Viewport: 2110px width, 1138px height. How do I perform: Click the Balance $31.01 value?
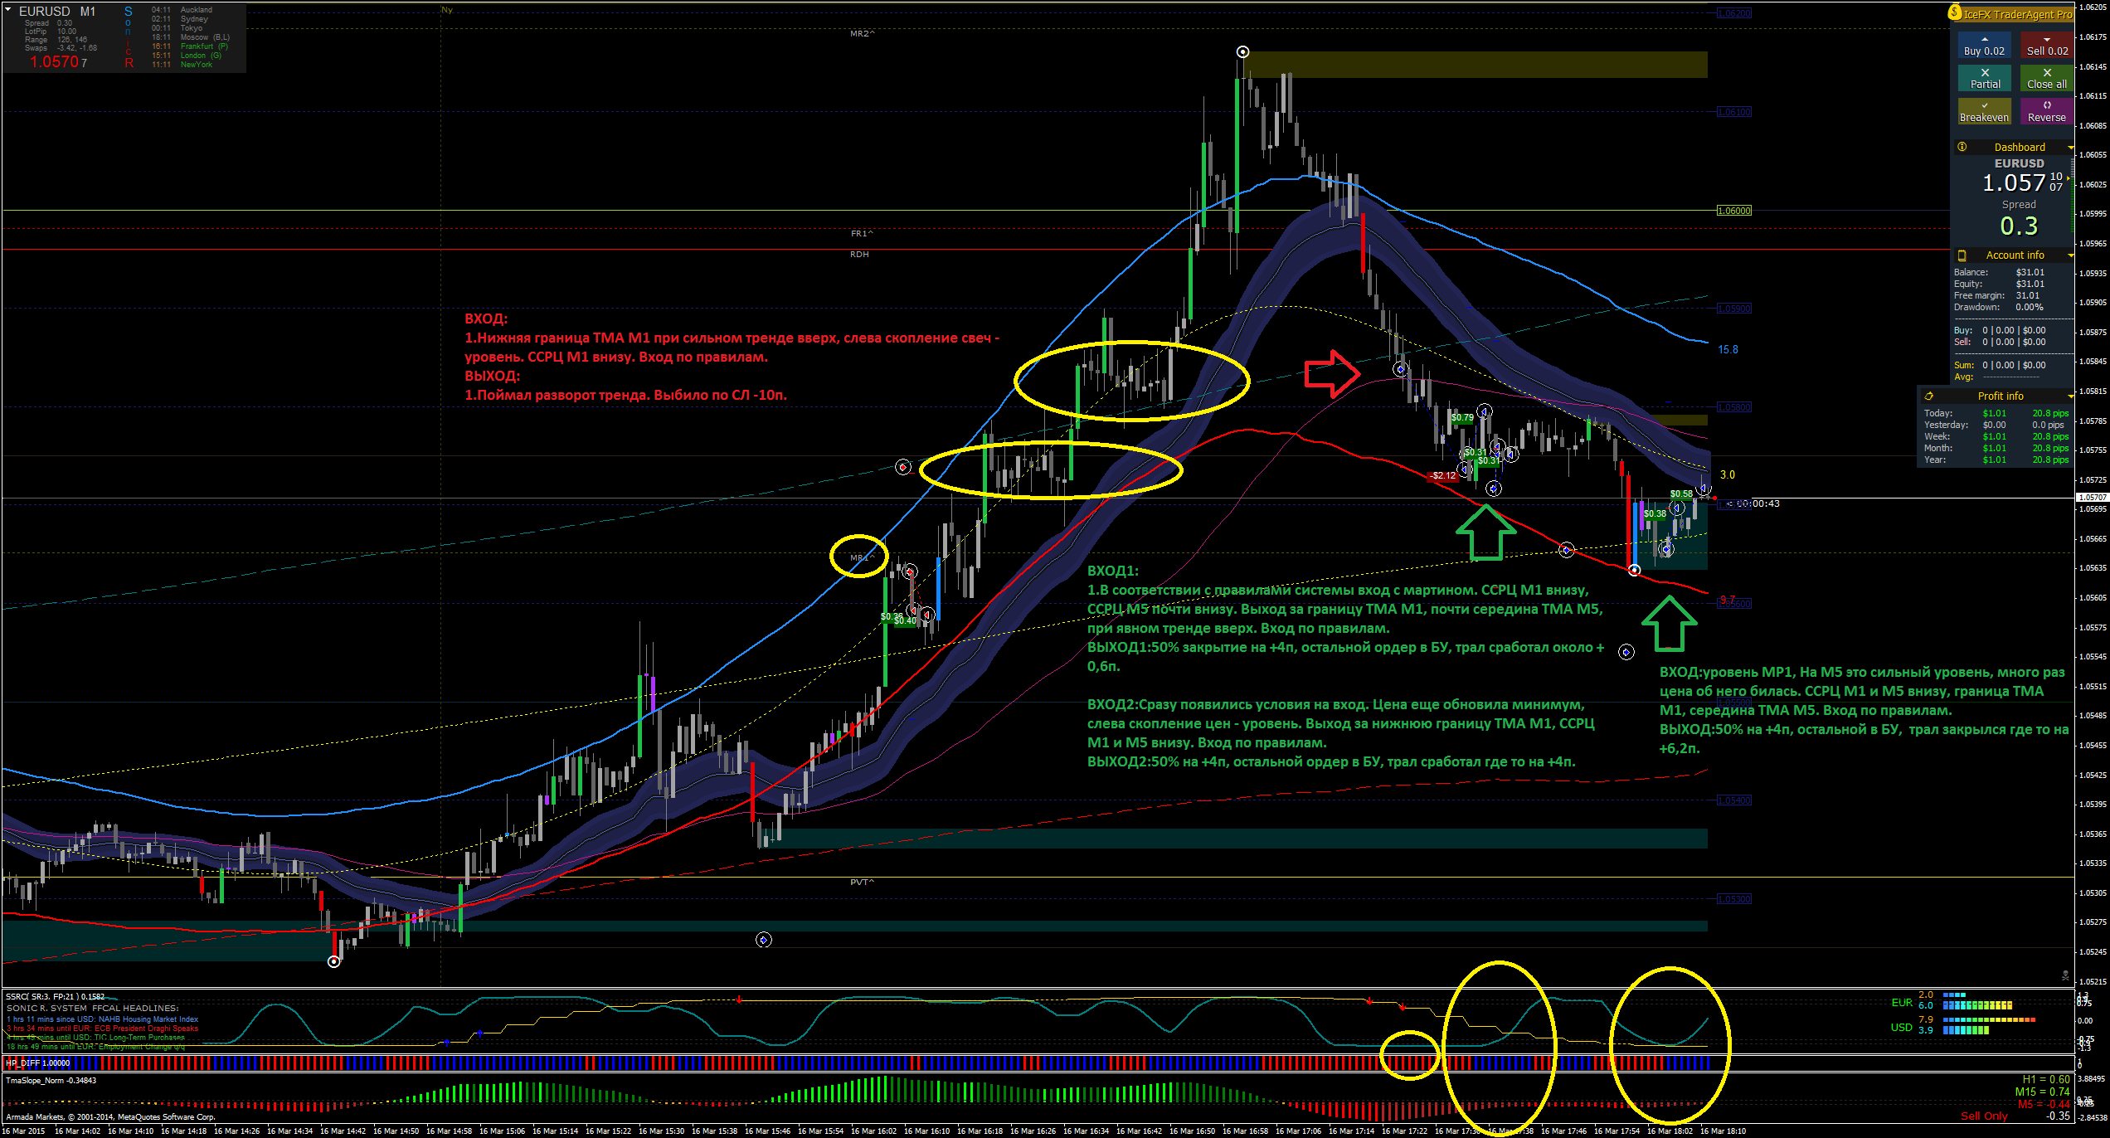(x=2030, y=273)
